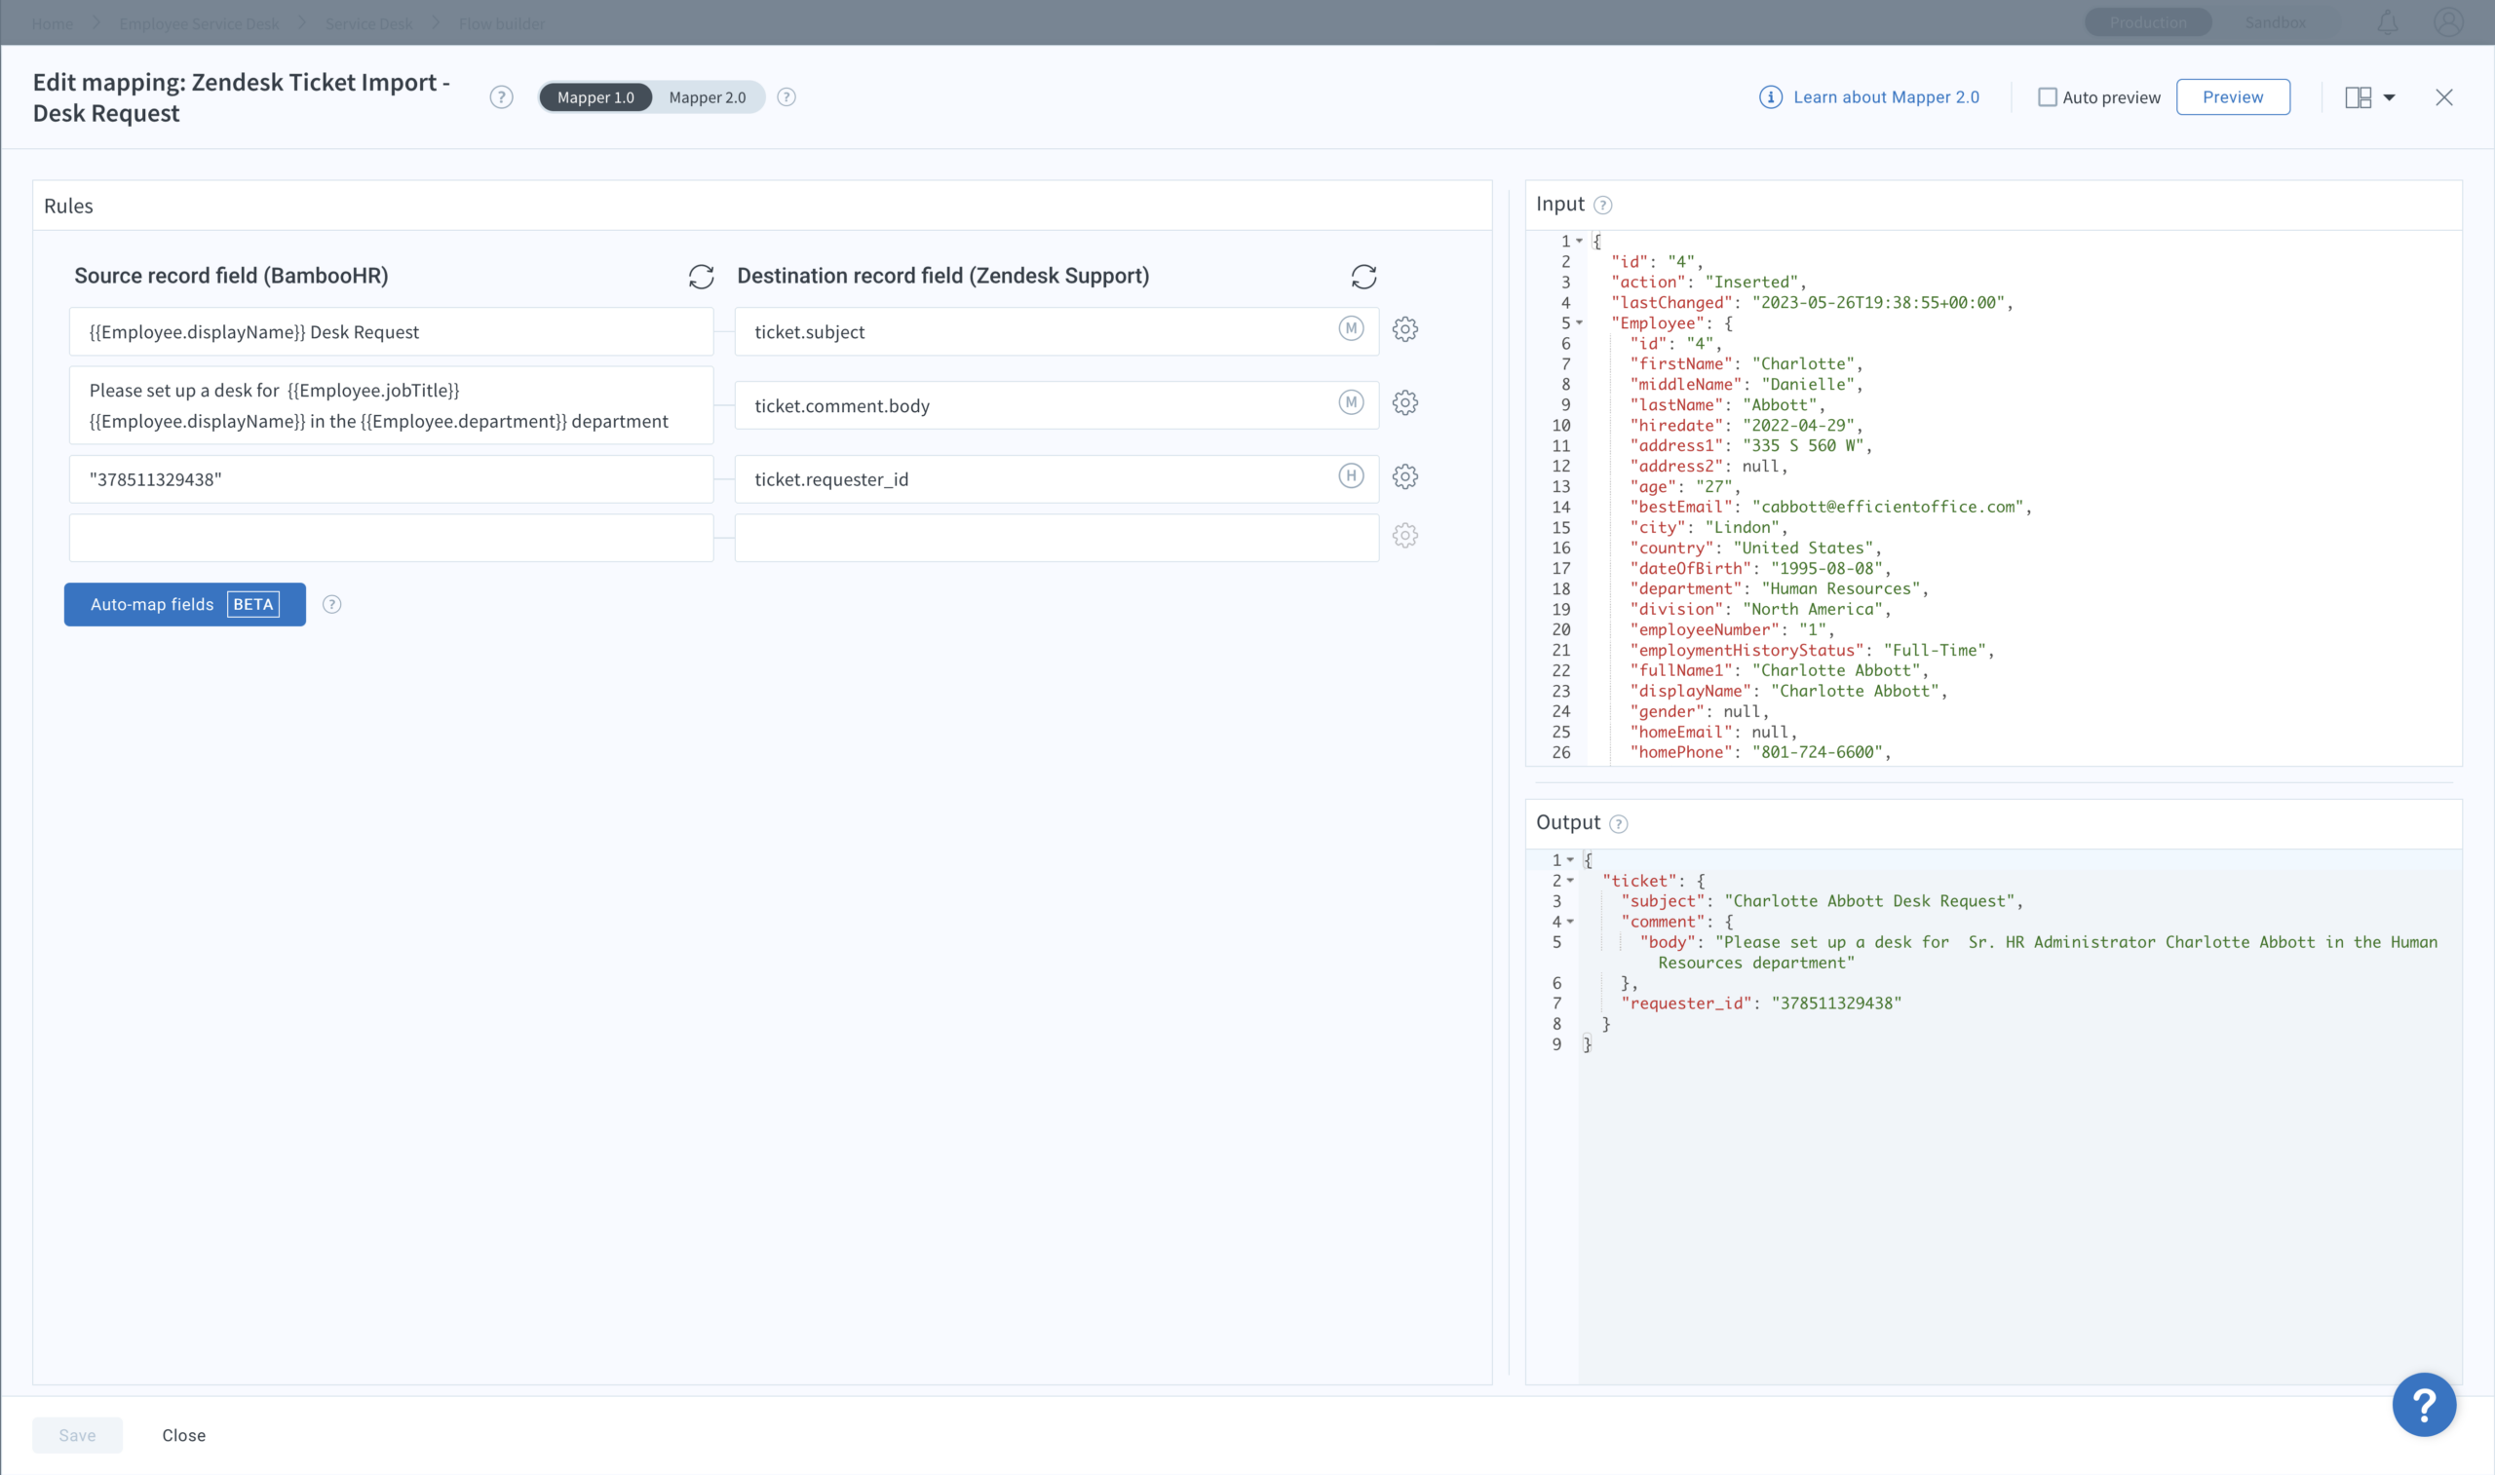Viewport: 2495px width, 1475px height.
Task: Collapse the Employee object in Input JSON
Action: (1580, 323)
